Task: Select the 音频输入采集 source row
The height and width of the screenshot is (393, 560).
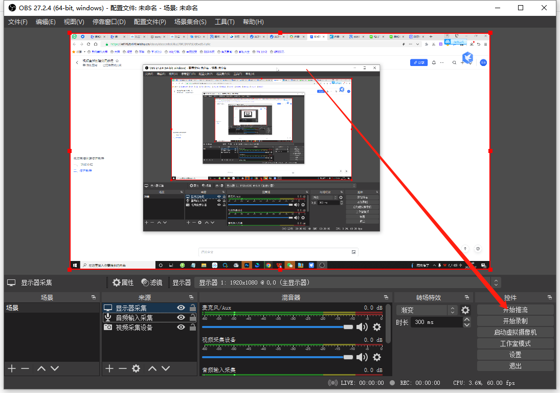Action: (149, 317)
